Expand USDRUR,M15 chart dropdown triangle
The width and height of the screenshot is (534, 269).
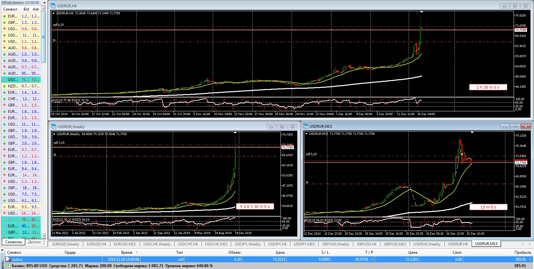[x=306, y=134]
